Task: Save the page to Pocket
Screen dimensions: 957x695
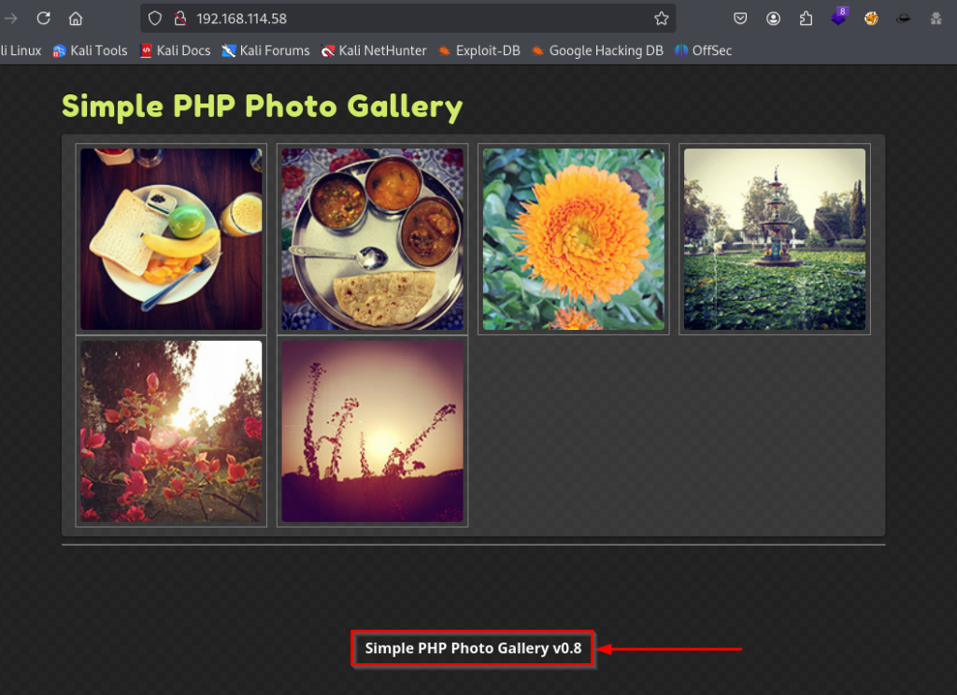Action: coord(740,19)
